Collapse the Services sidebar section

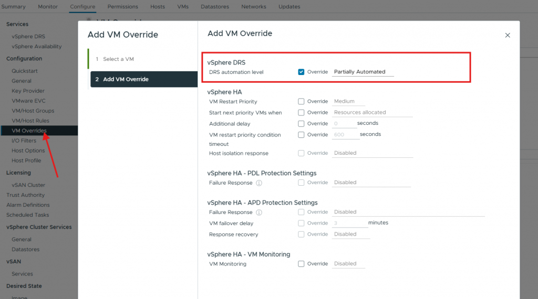(x=17, y=24)
